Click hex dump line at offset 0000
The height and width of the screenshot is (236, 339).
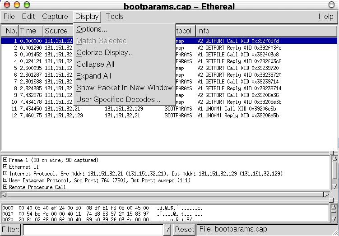click(102, 208)
